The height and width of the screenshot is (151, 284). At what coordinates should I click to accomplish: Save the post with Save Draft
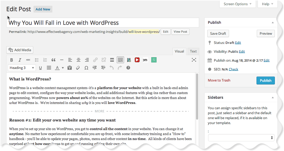(x=218, y=33)
